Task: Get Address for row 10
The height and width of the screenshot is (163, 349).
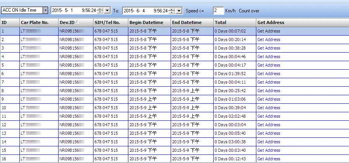Action: 269,108
